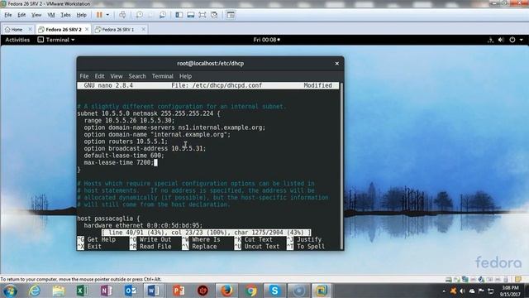The height and width of the screenshot is (298, 529).
Task: Click Send Ctrl+Alt+Del toolbar icon
Action: (122, 15)
